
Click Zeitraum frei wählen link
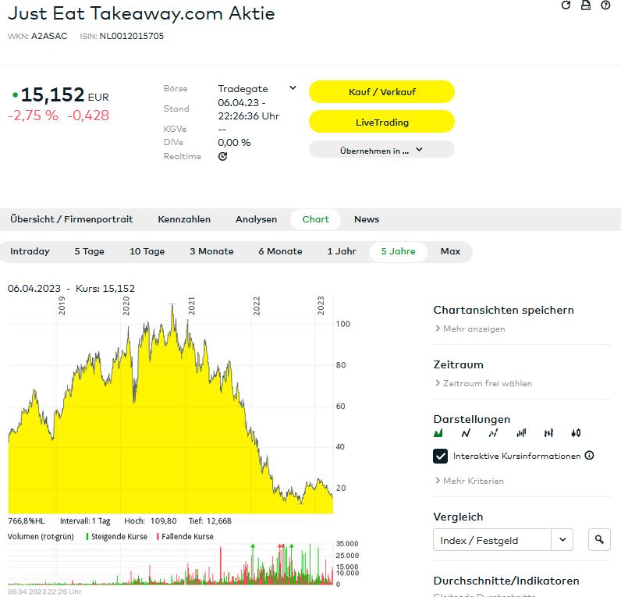[487, 383]
